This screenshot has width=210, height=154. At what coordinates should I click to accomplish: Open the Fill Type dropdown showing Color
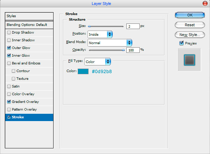tap(98, 62)
